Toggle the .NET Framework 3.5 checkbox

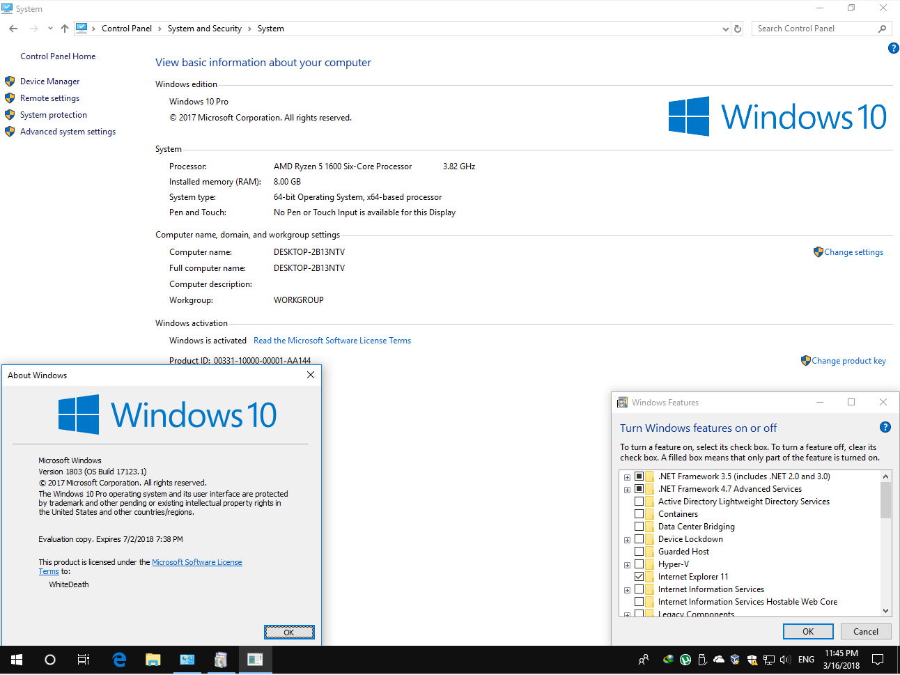[639, 476]
